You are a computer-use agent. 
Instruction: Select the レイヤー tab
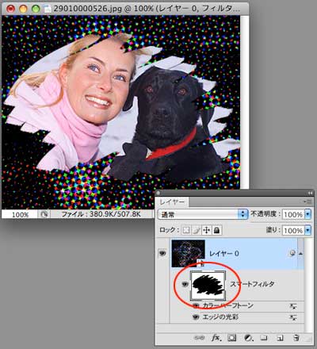172,202
